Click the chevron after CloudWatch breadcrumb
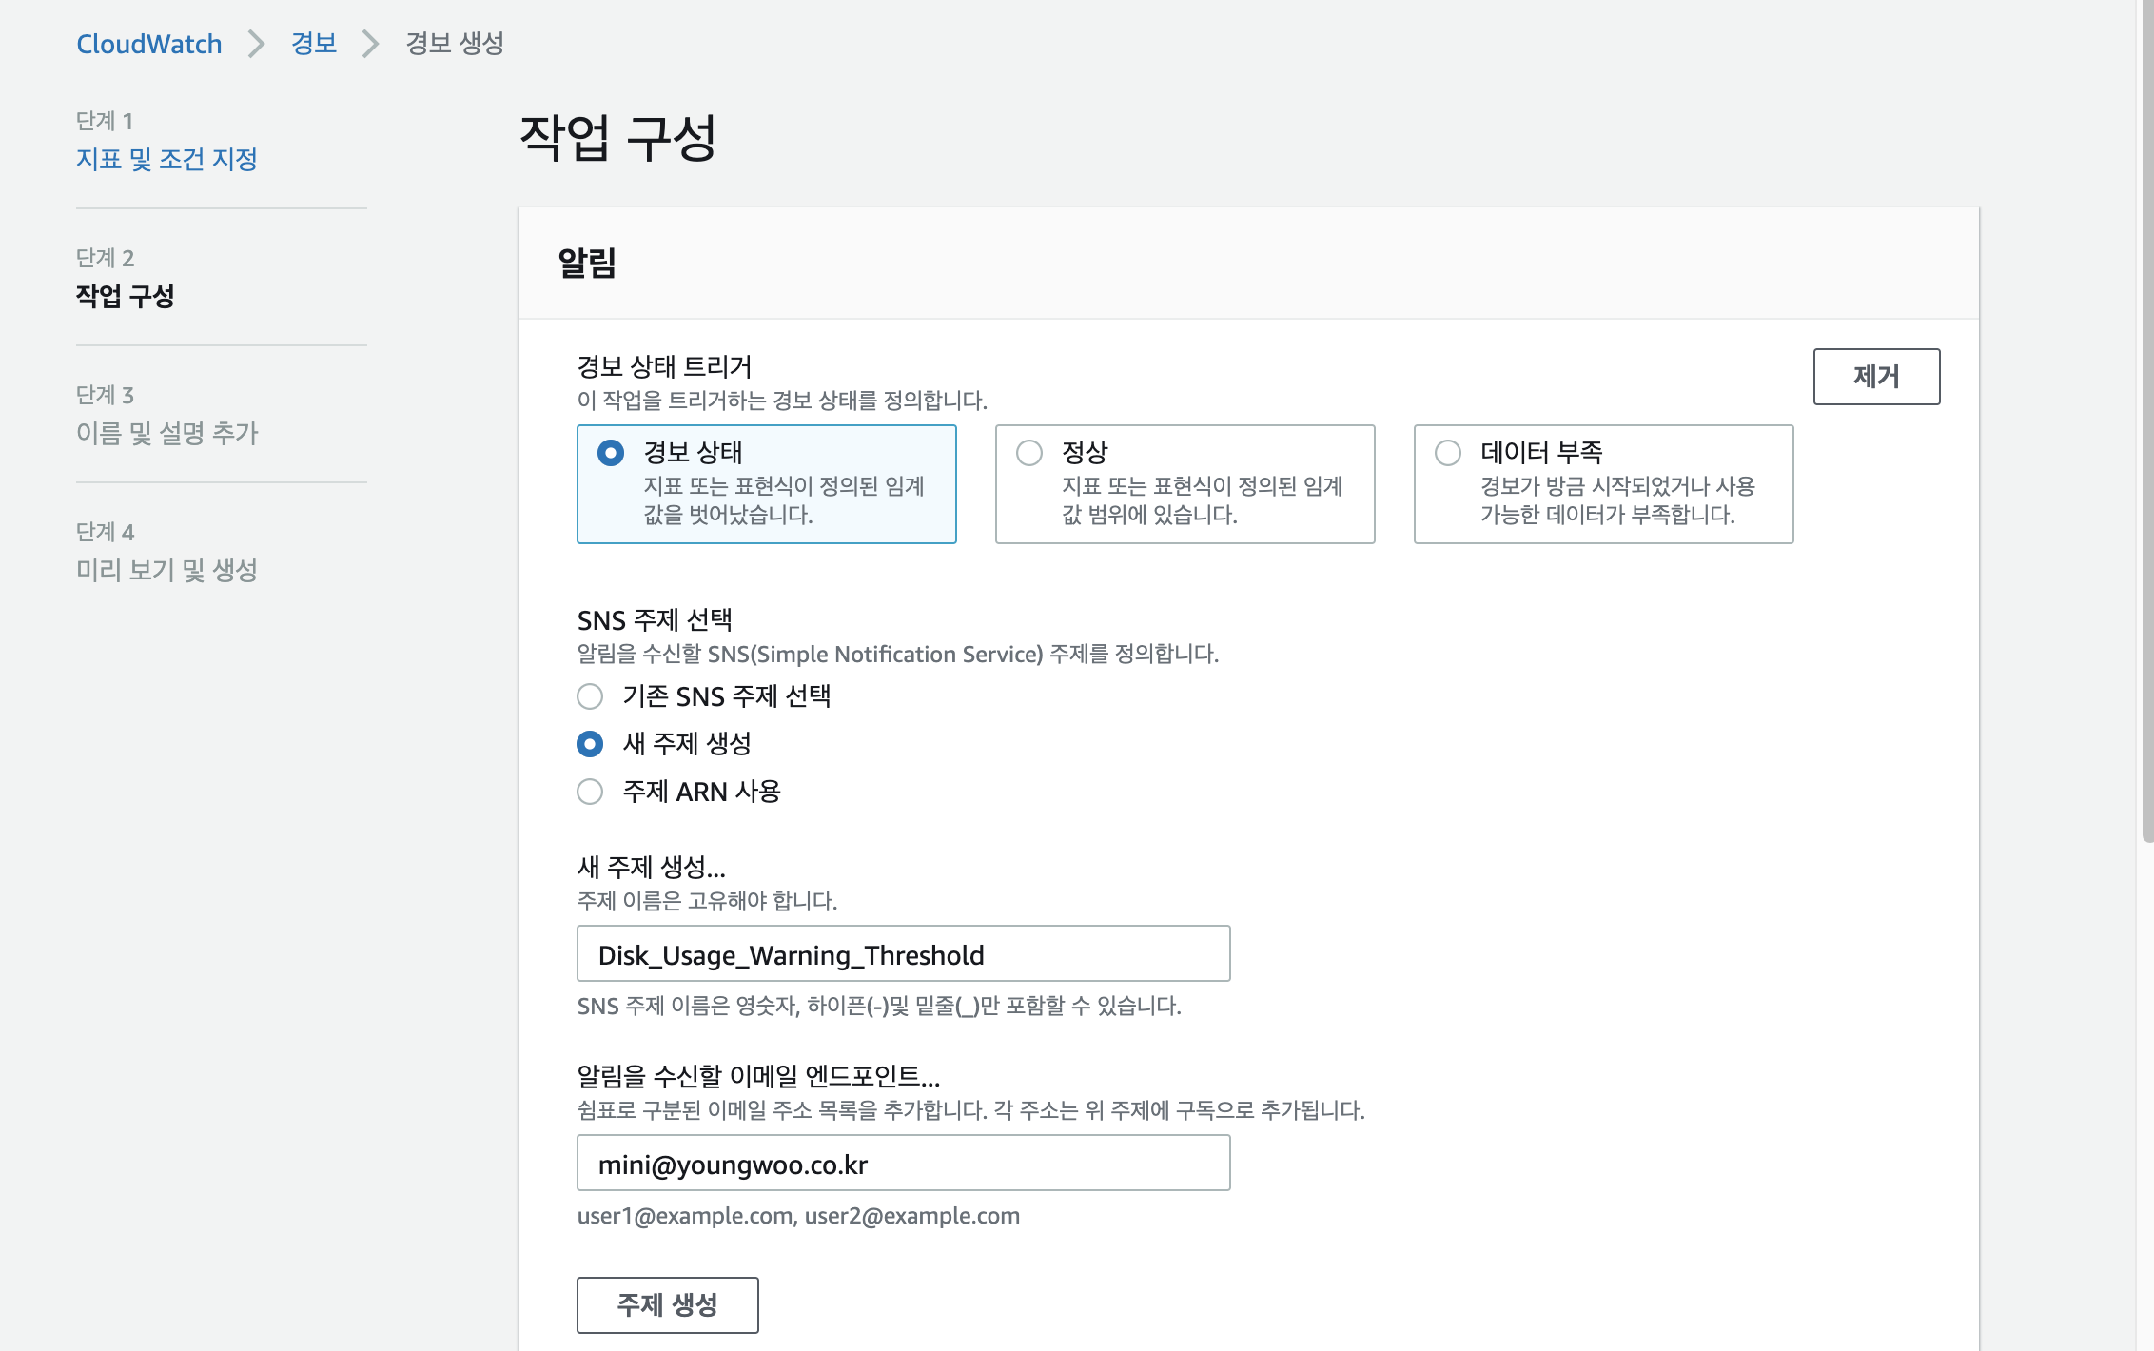The height and width of the screenshot is (1351, 2154). click(256, 44)
